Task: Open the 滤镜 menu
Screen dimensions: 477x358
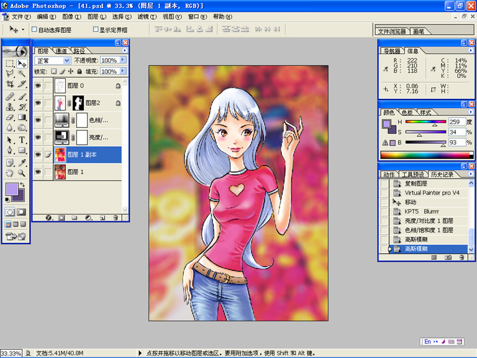Action: (x=147, y=17)
